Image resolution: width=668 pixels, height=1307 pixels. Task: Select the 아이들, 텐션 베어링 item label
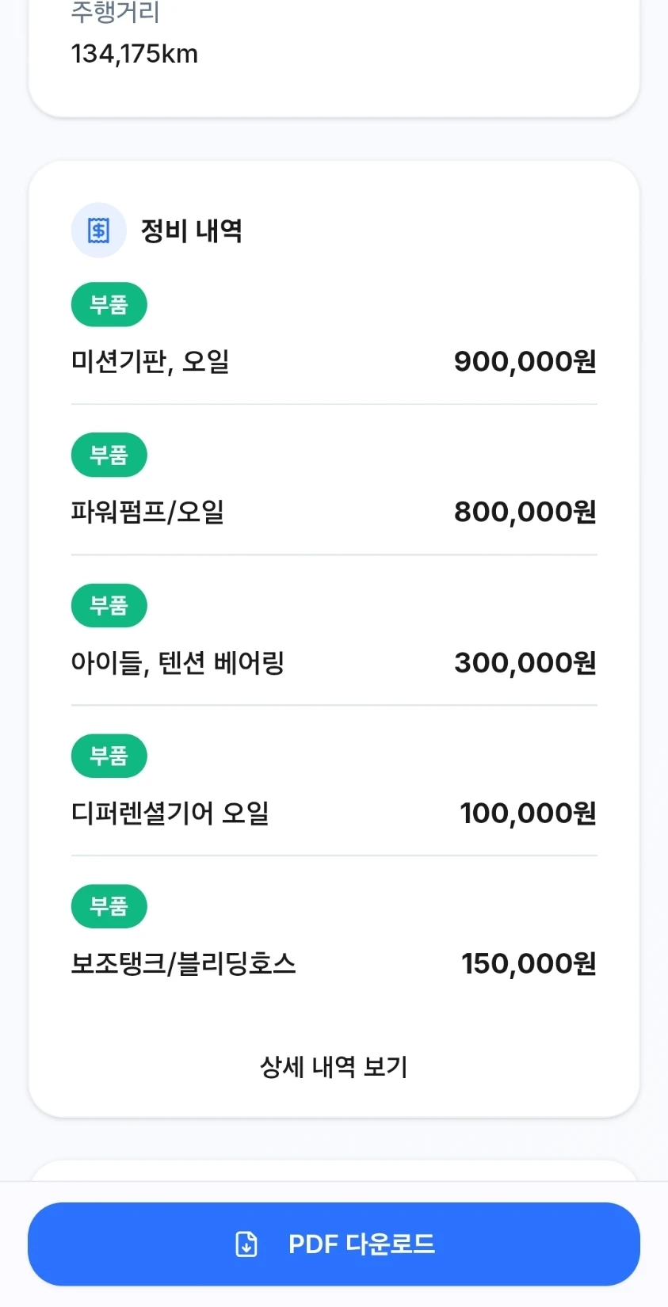coord(177,662)
